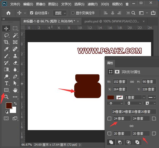
Task: Select the Rectangle shape tool
Action: coord(6,90)
